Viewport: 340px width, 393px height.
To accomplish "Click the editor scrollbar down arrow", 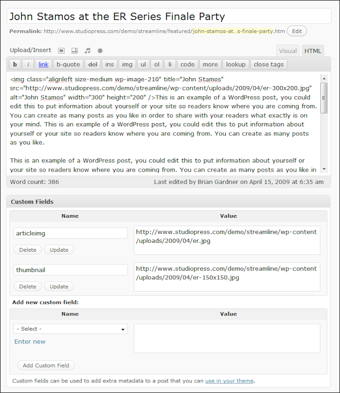I will (x=324, y=169).
